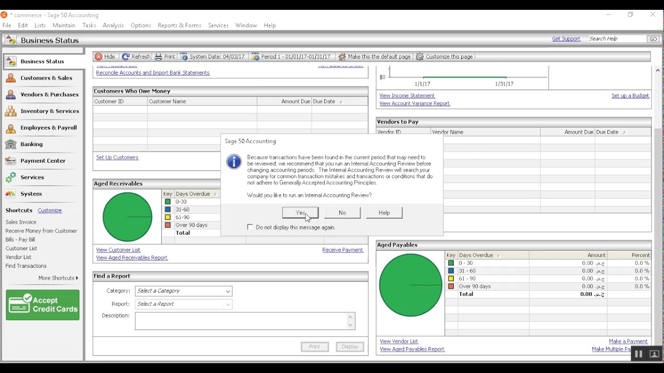Click the Hide toolbar icon
Screen dimensions: 664x373
click(x=99, y=56)
